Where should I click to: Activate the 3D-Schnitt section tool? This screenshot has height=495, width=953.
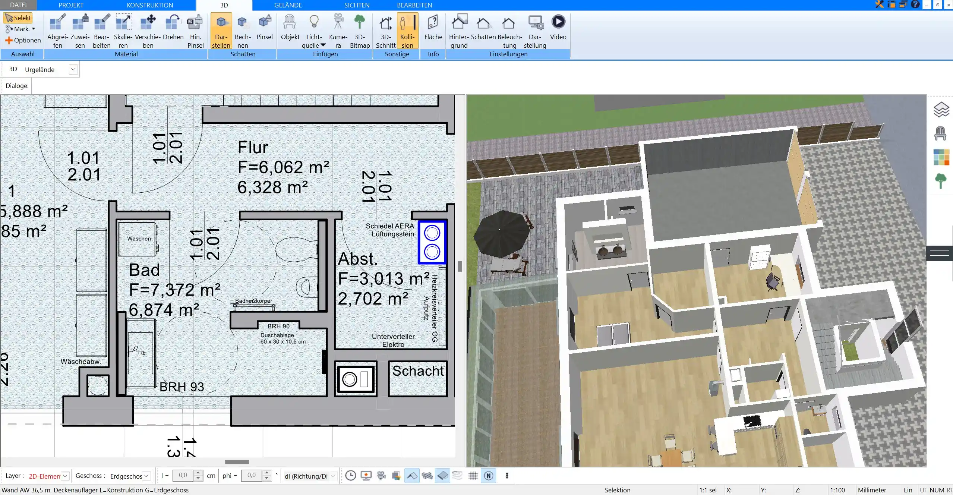pyautogui.click(x=385, y=30)
